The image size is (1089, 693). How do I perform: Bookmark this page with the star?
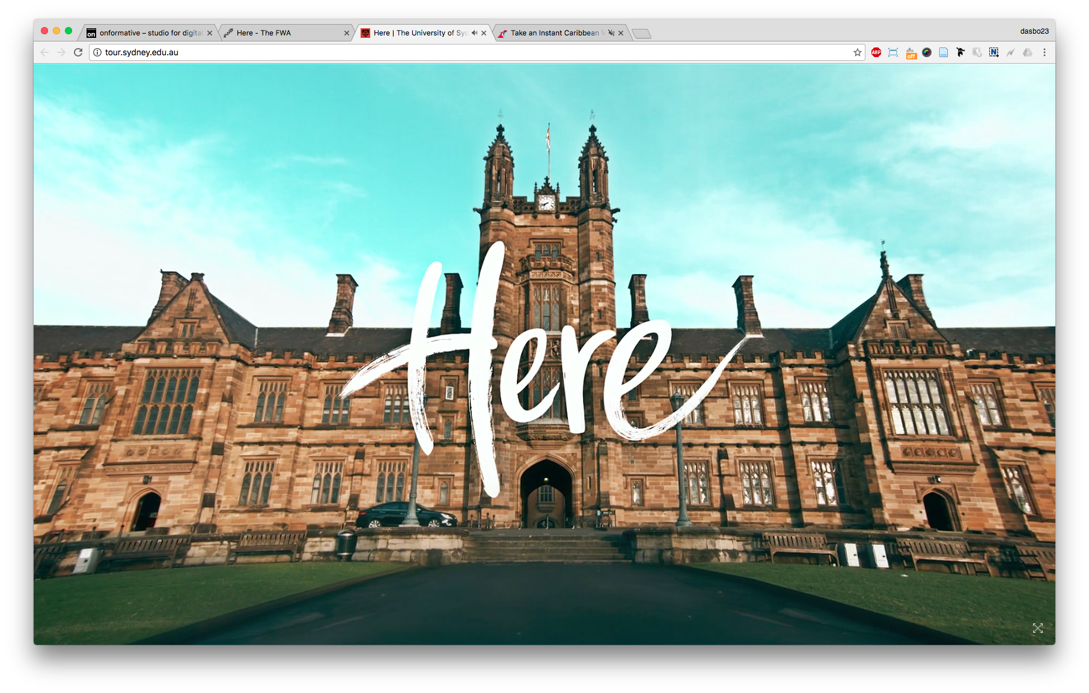click(858, 52)
